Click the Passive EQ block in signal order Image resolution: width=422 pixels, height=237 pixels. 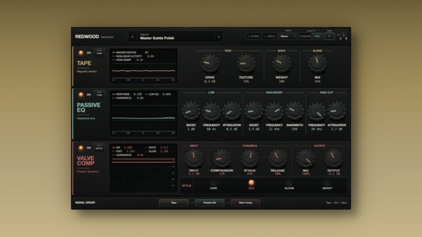[x=209, y=203]
